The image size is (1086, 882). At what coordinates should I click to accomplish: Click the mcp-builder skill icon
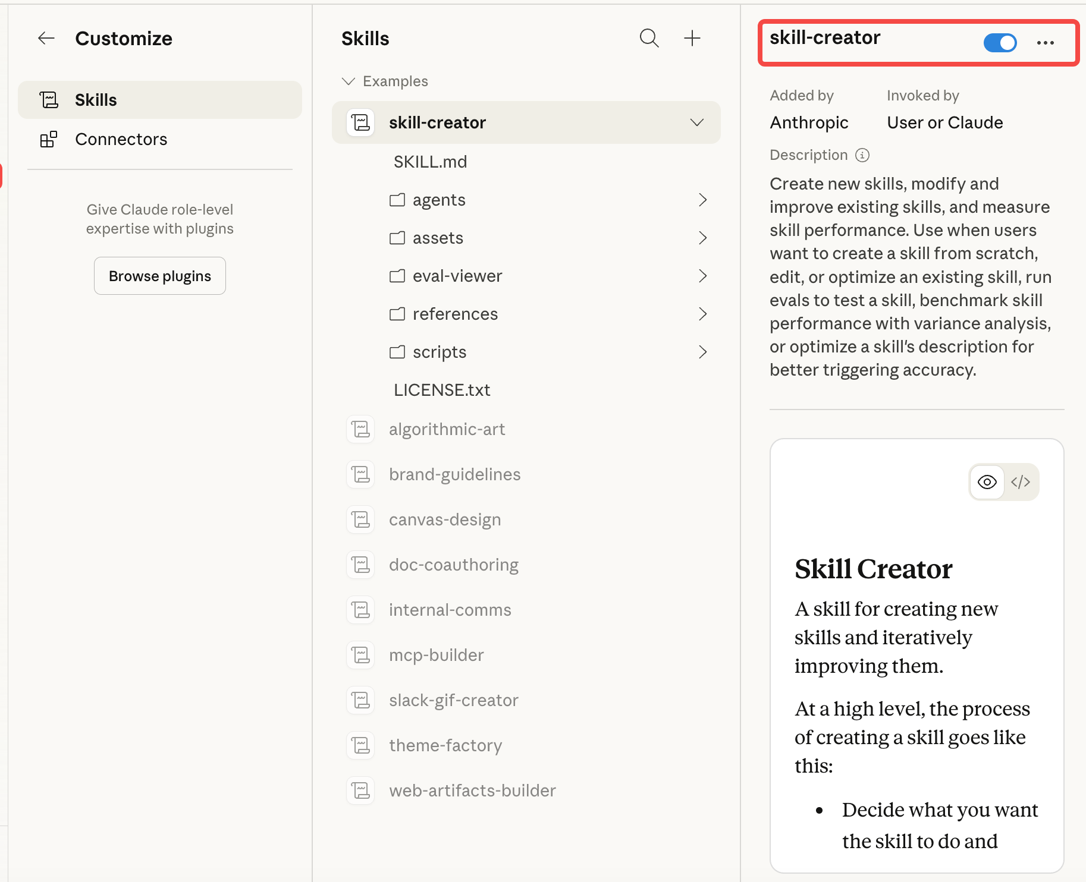click(x=360, y=655)
